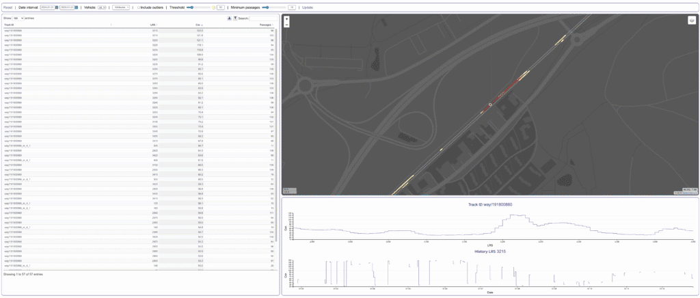Screen dimensions: 700x298
Task: Expand the Attributes dropdown
Action: coord(121,7)
